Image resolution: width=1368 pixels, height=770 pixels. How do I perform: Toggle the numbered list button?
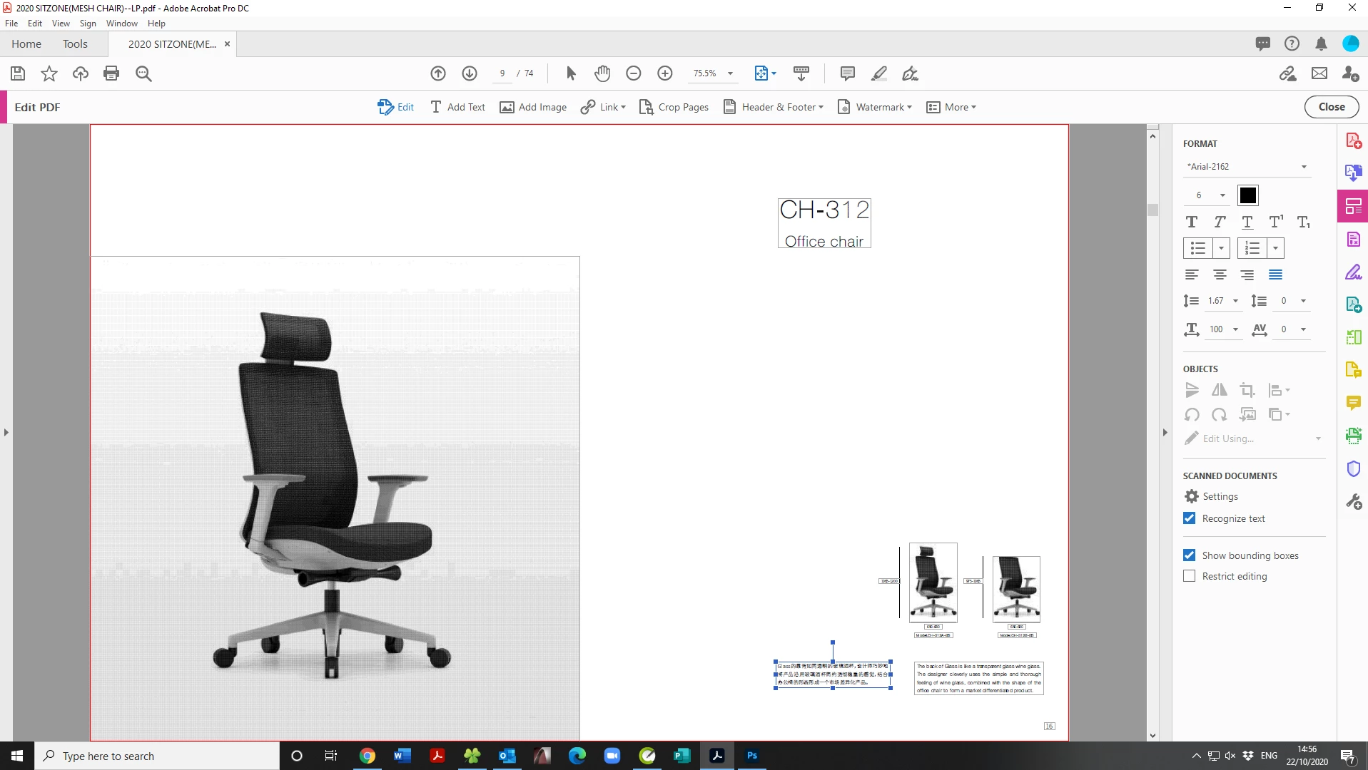coord(1252,248)
